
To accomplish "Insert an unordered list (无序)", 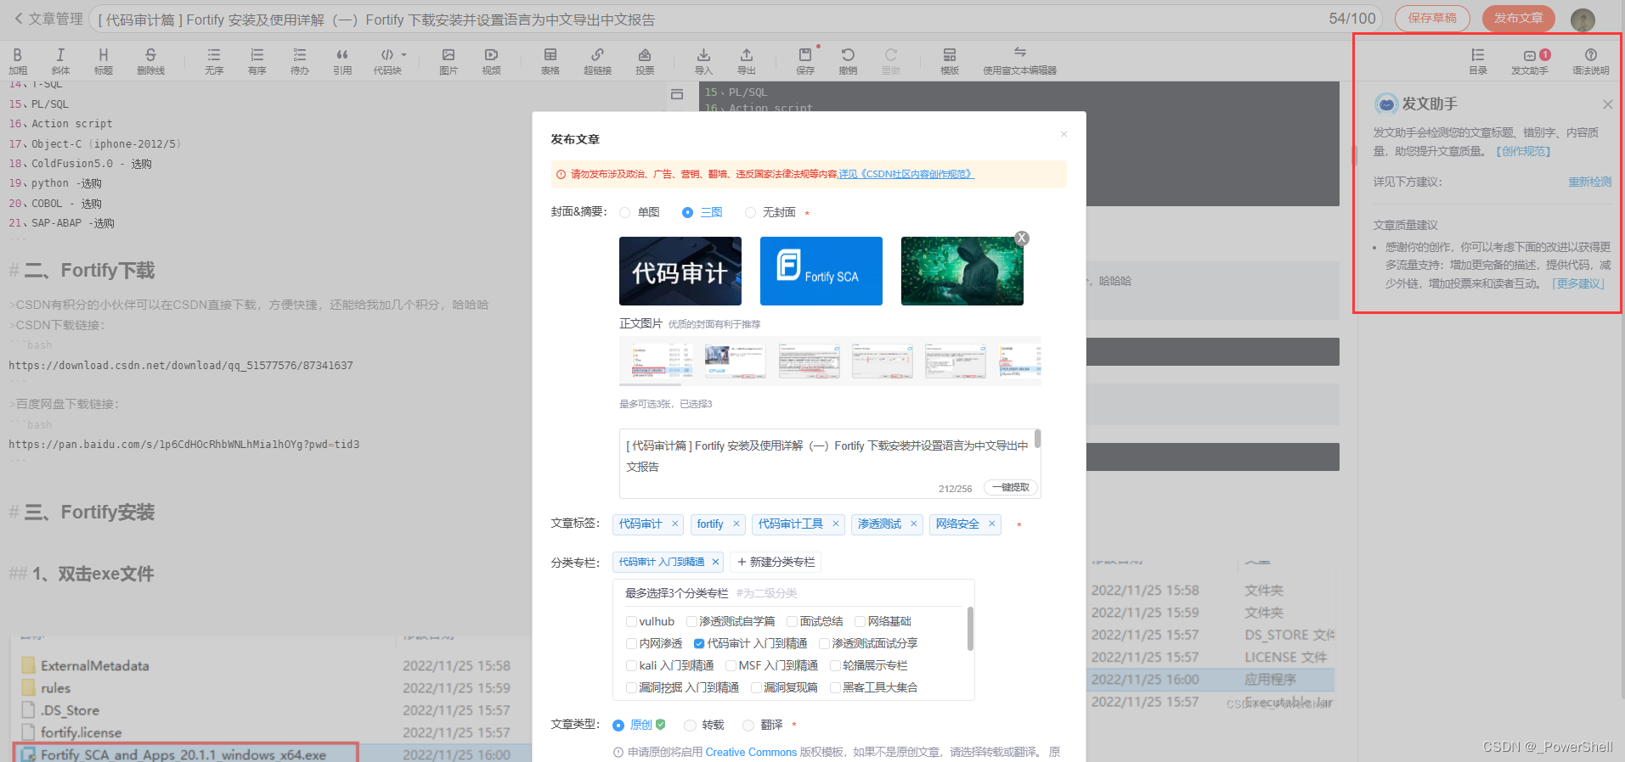I will [214, 61].
